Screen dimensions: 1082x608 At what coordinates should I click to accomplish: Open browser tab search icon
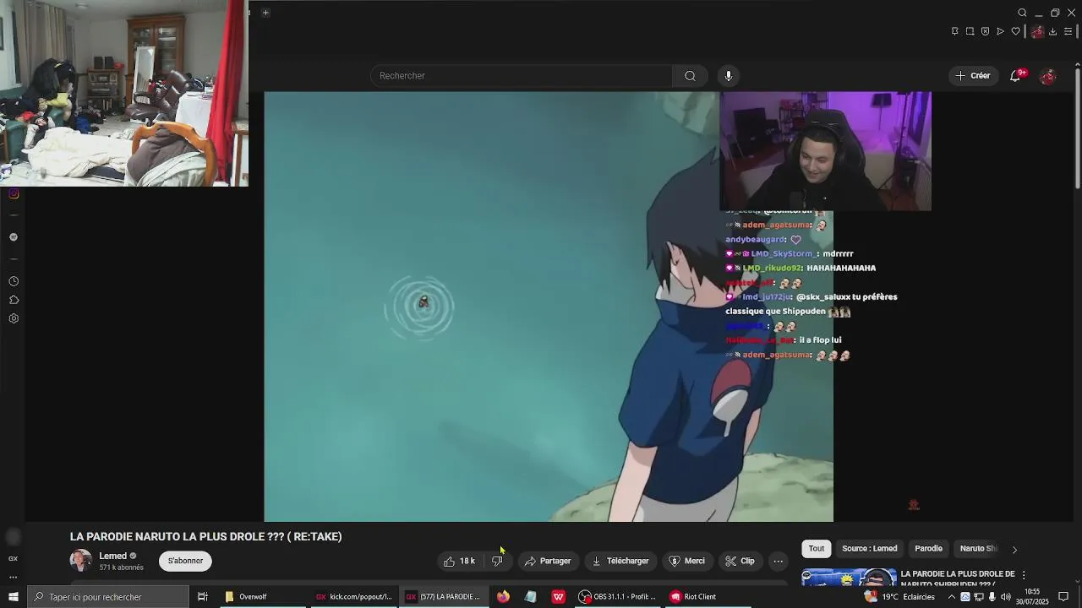(1022, 13)
